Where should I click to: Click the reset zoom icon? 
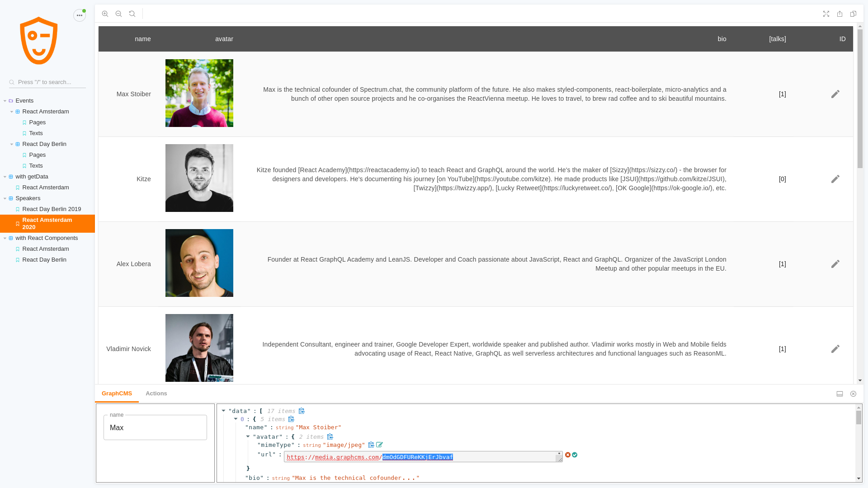132,14
